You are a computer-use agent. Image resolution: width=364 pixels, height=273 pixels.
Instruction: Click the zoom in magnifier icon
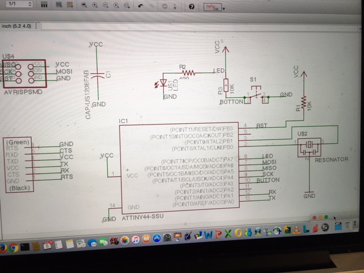click(95, 5)
